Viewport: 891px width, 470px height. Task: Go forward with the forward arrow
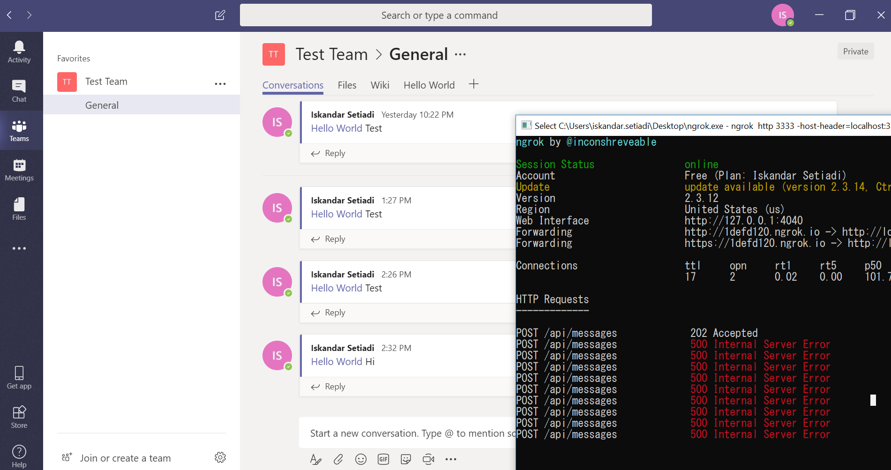30,15
